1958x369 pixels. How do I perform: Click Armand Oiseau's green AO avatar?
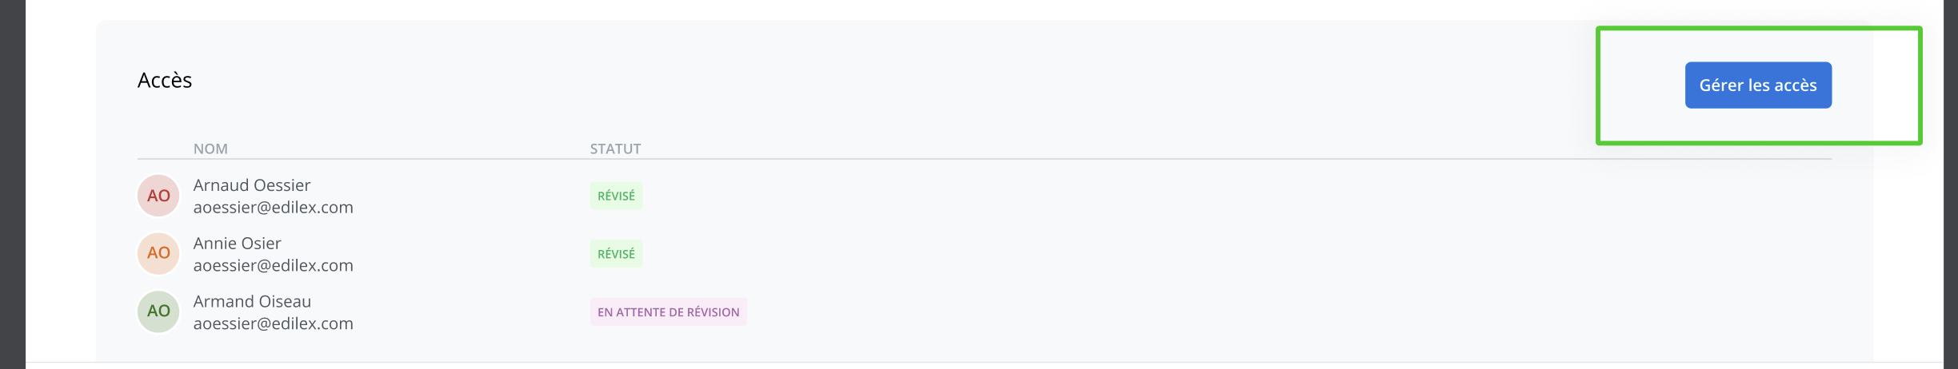[x=158, y=311]
